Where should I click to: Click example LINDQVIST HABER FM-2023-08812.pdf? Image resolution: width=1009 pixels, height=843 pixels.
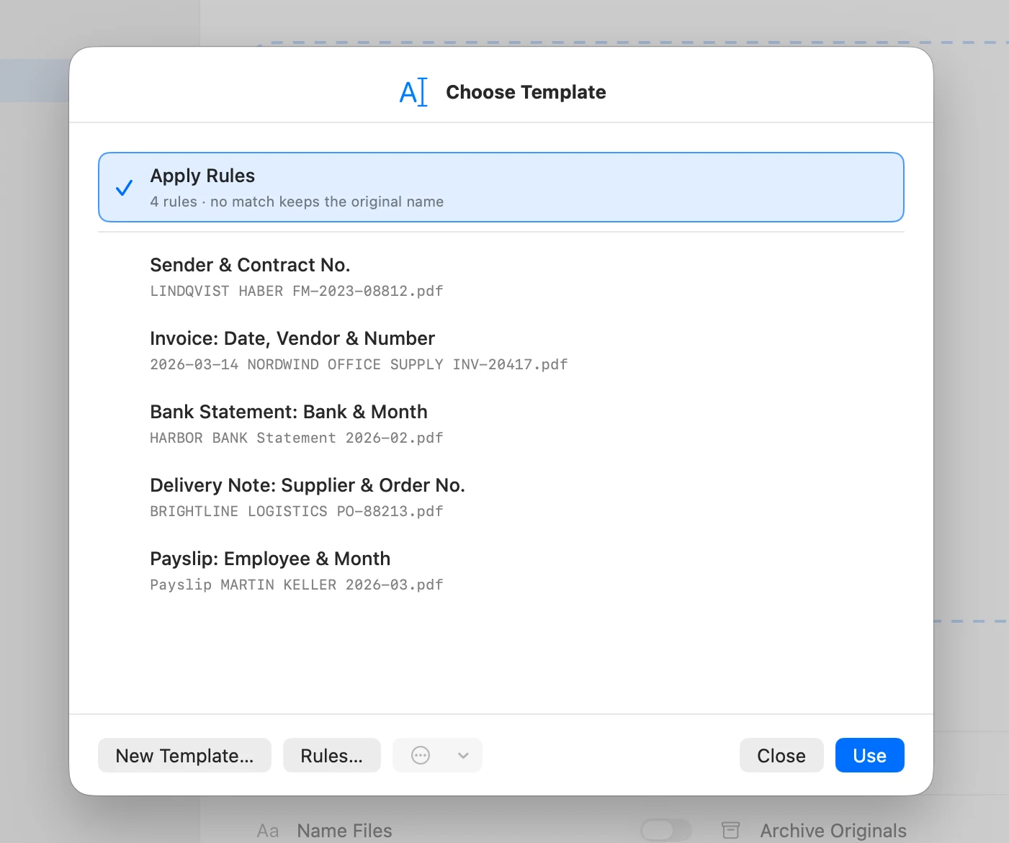(x=296, y=291)
